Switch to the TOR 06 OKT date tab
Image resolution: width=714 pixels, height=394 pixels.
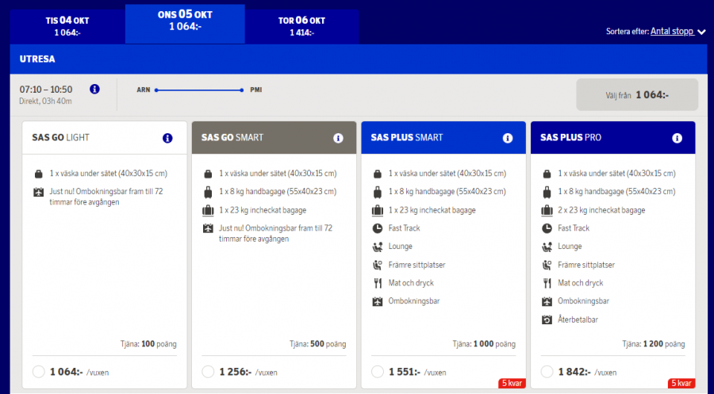pos(301,25)
